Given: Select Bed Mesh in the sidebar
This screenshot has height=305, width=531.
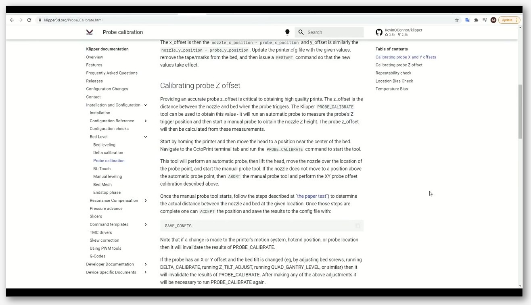Looking at the screenshot, I should [102, 184].
